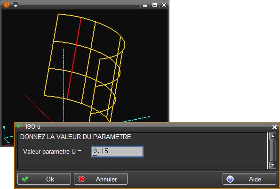This screenshot has height=189, width=280.
Task: Click the dialog vertical scrollbar thumb
Action: (x=272, y=150)
